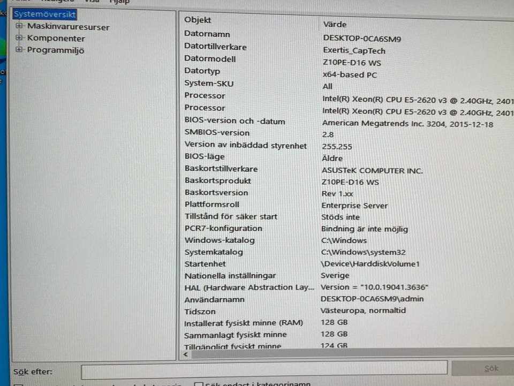Select the Komponenter tree item
The image size is (514, 386).
[56, 39]
